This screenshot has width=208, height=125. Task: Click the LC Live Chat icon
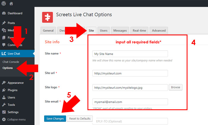pyautogui.click(x=4, y=54)
